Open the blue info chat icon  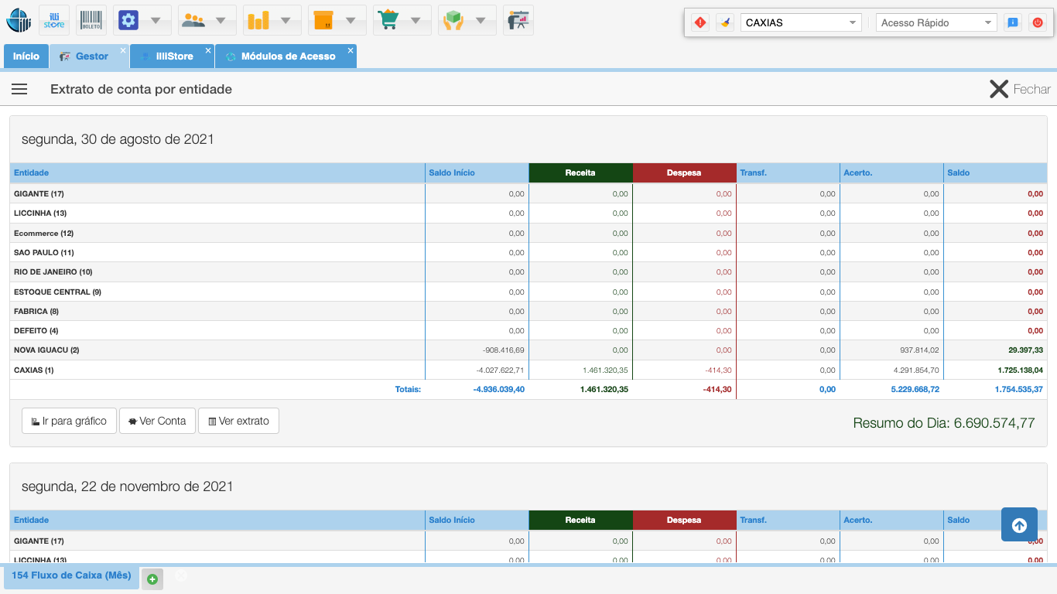pos(1012,22)
